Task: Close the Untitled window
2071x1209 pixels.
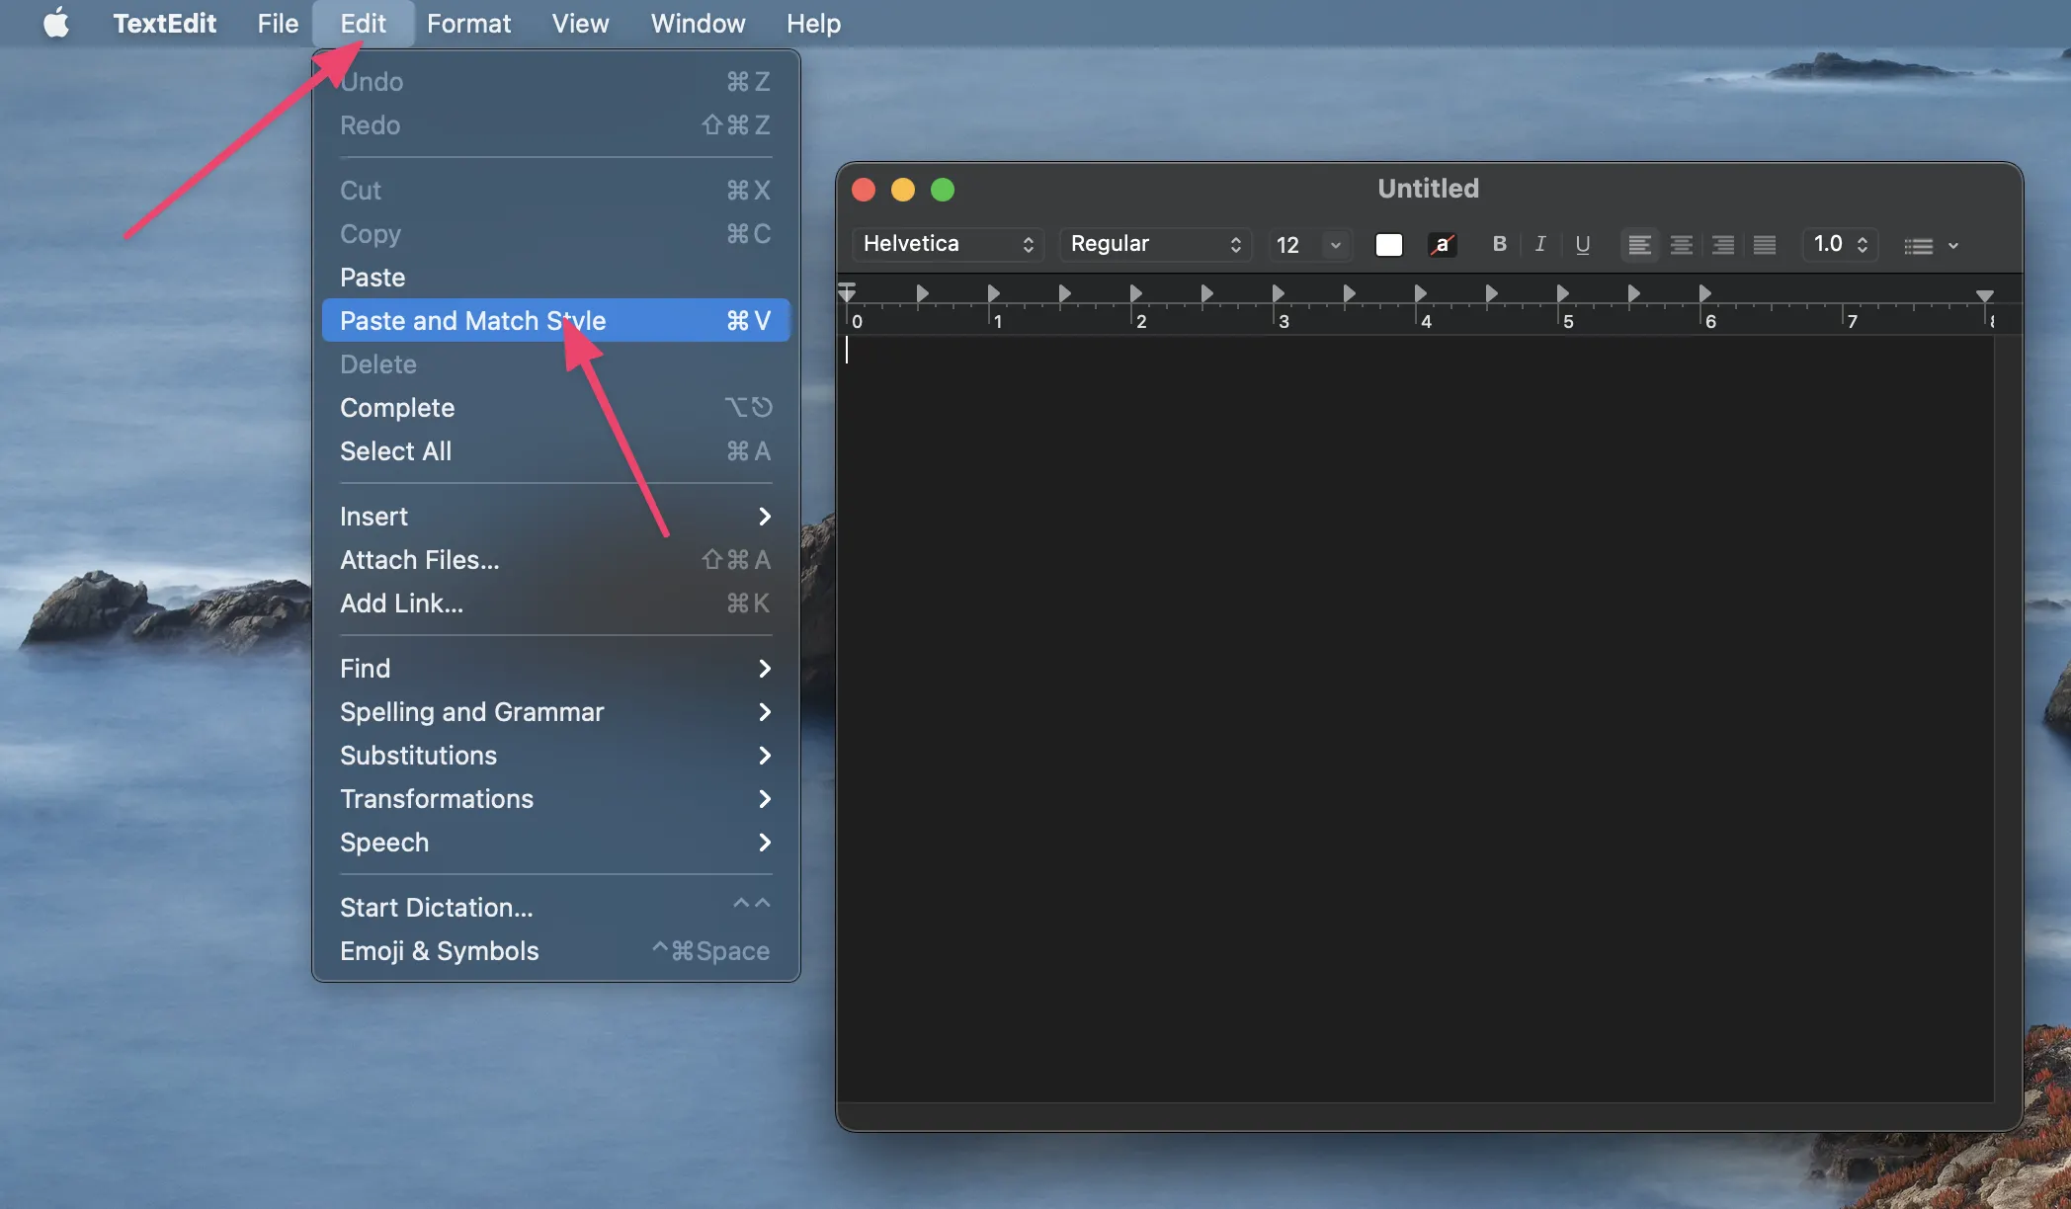Action: (x=864, y=190)
